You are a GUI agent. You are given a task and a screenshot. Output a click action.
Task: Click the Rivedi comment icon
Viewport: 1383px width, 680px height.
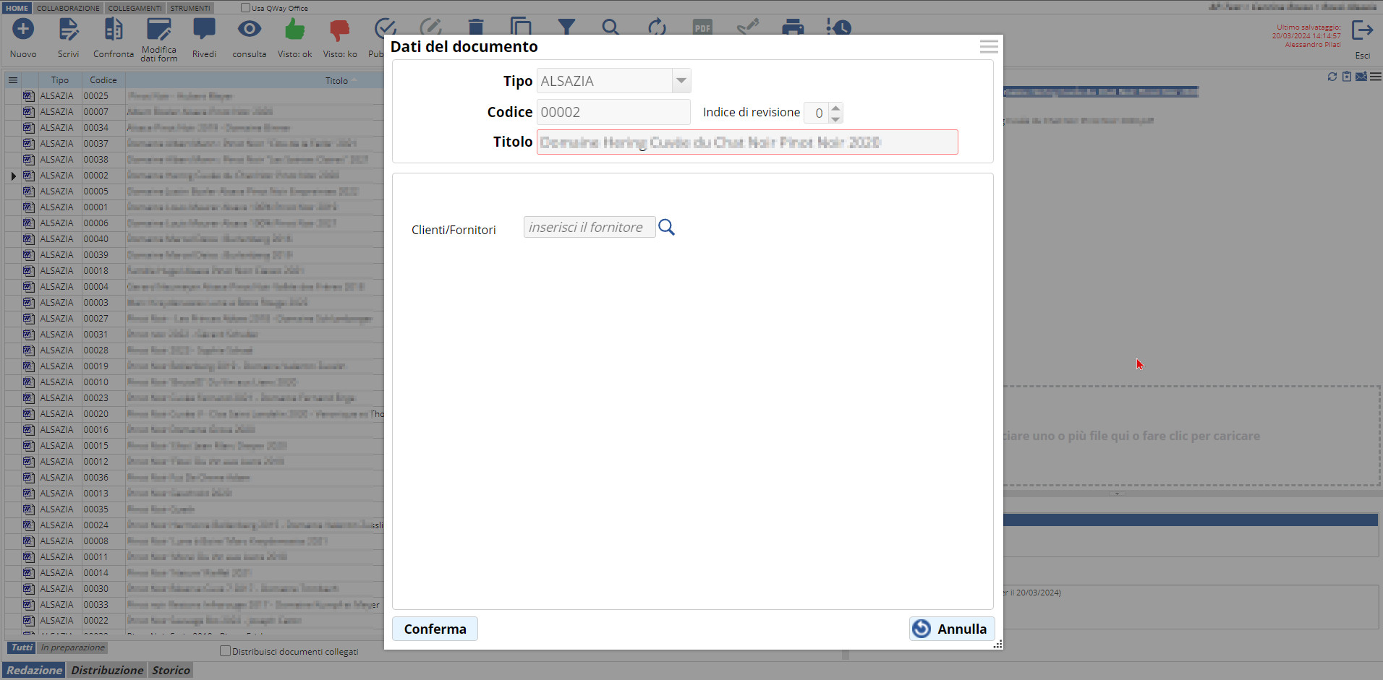[x=204, y=30]
